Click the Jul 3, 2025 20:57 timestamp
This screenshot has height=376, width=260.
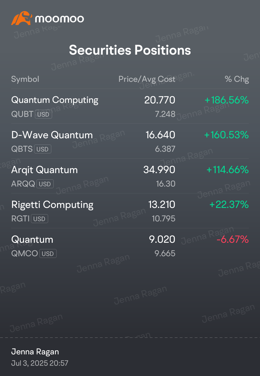[x=40, y=363]
